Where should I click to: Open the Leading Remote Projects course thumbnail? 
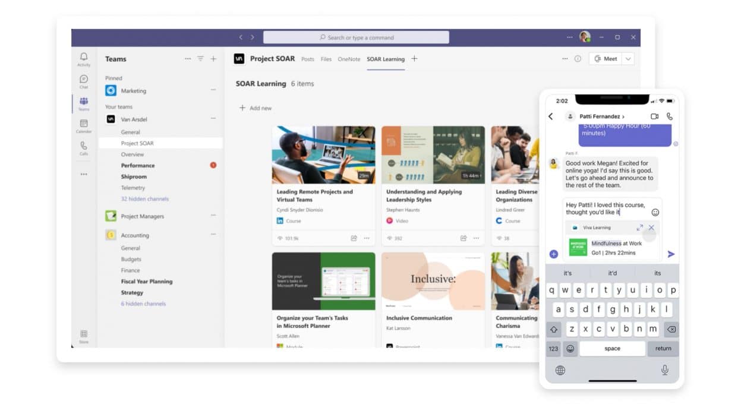pos(323,154)
